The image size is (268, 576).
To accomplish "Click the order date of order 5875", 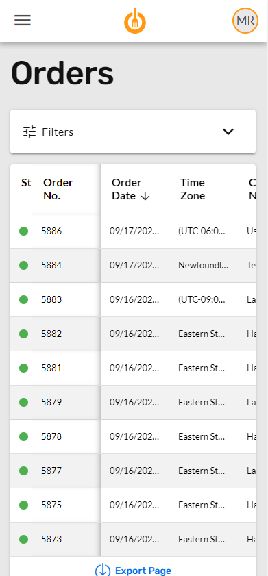I will [134, 505].
